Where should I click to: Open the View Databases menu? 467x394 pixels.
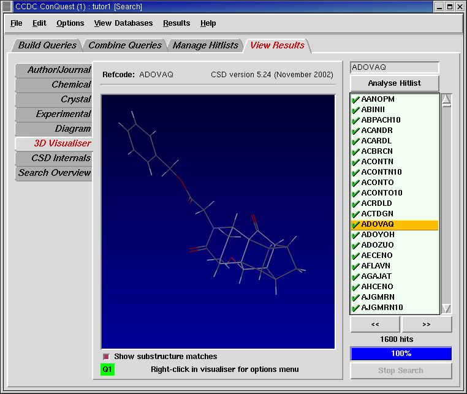point(123,23)
